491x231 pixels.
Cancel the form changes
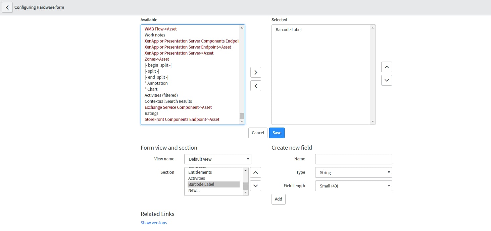click(257, 133)
